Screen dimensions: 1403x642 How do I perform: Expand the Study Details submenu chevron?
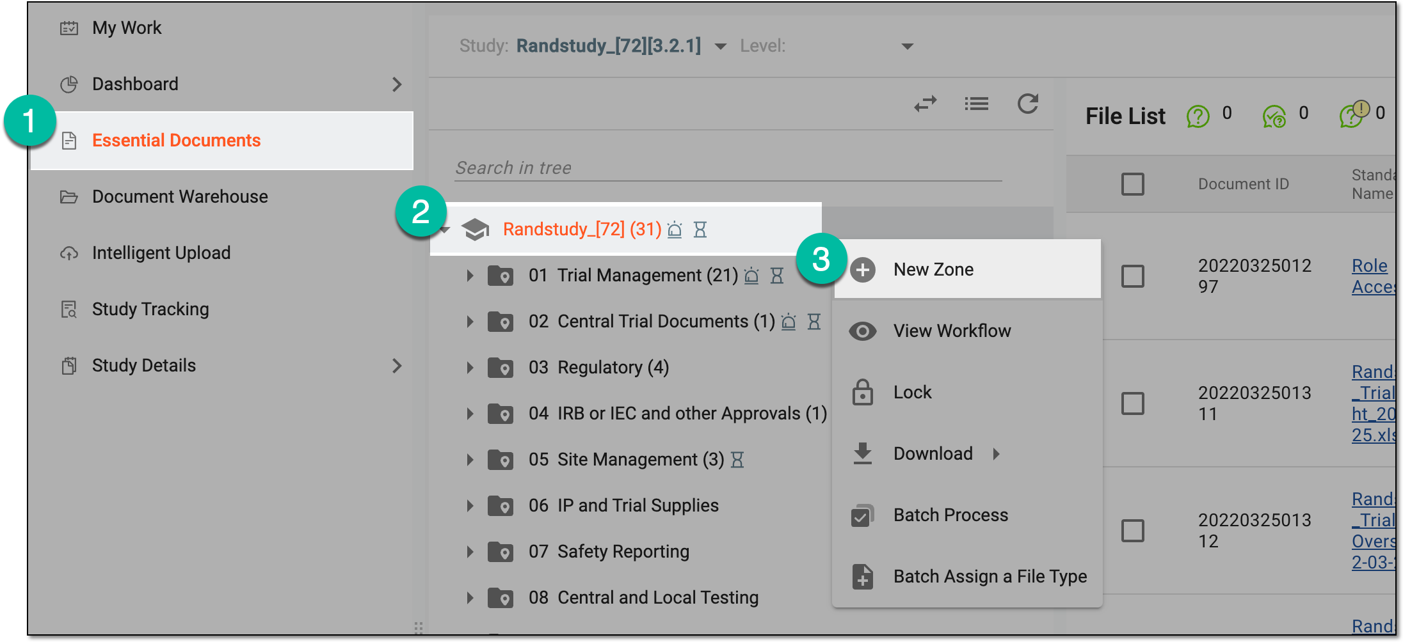(397, 366)
